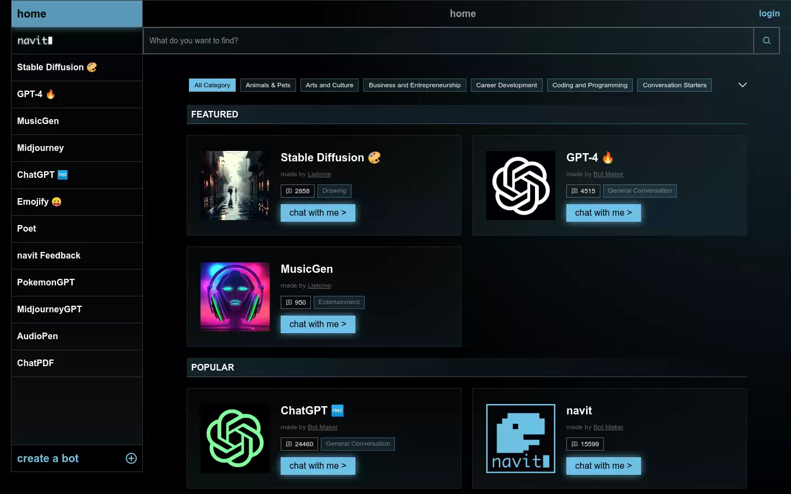The image size is (791, 494).
Task: Click the Entertainment tag on MusicGen
Action: point(339,302)
